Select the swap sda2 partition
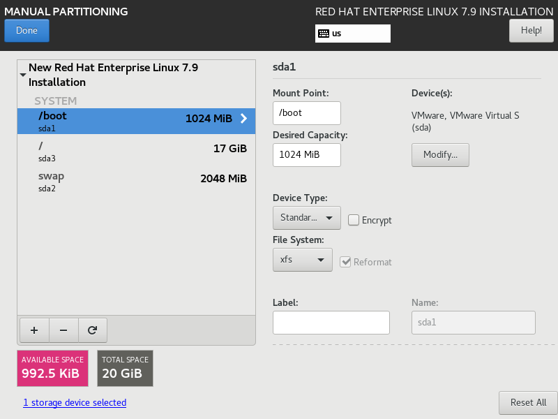 pos(136,182)
